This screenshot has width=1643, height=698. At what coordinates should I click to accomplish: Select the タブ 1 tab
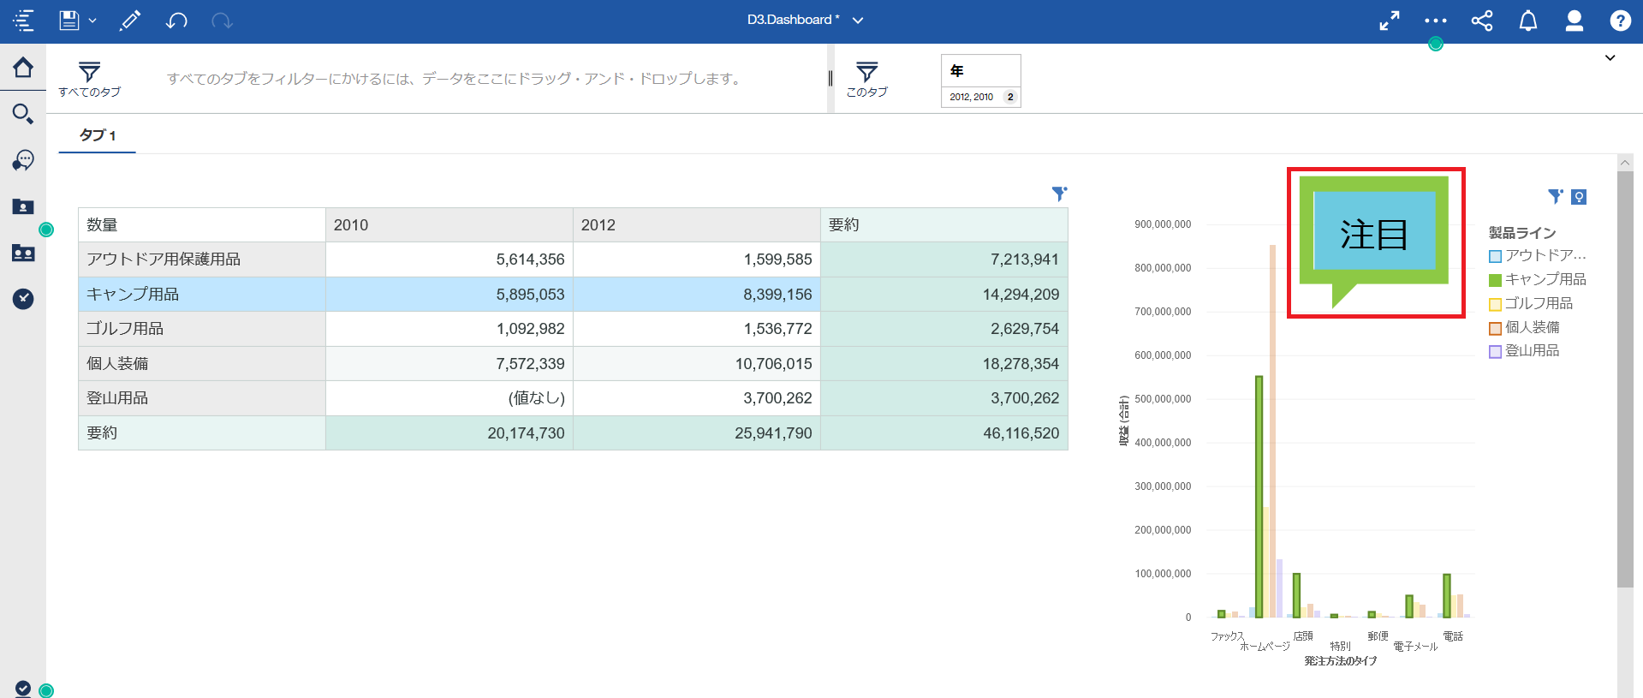98,135
